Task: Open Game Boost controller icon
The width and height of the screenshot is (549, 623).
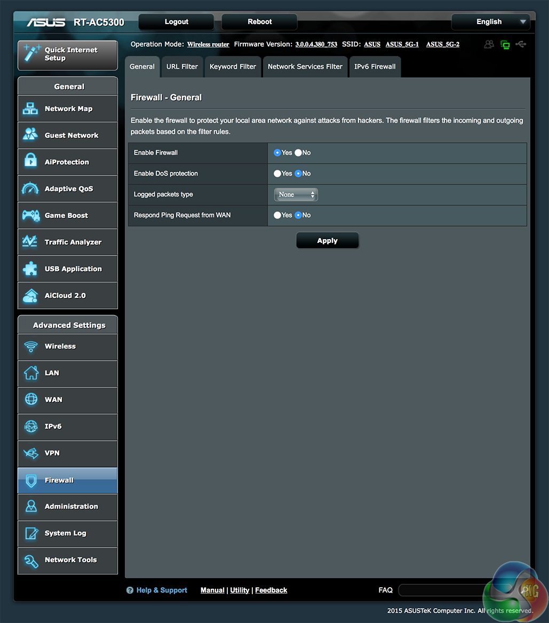Action: click(x=31, y=215)
